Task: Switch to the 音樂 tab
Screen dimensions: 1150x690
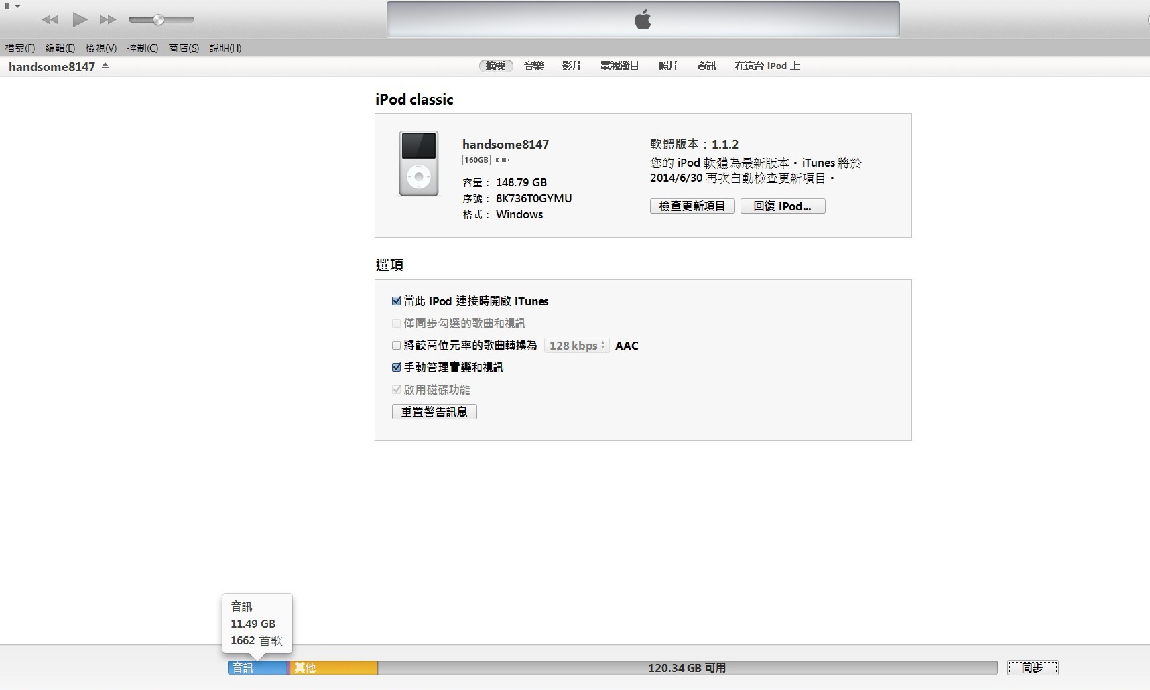Action: (534, 66)
